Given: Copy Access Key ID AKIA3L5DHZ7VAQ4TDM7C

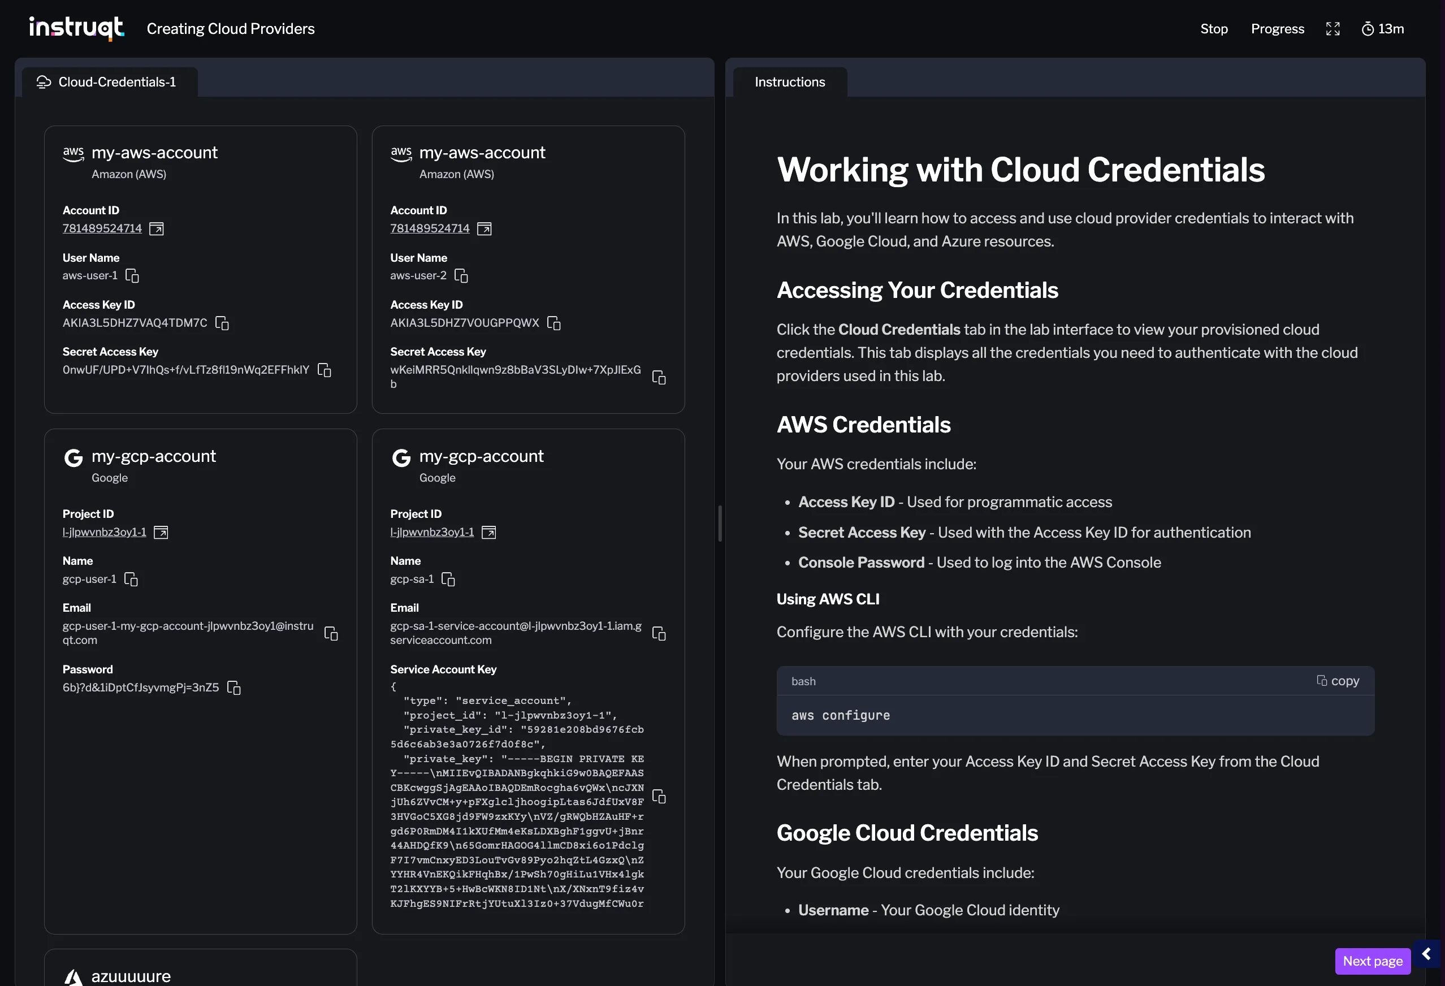Looking at the screenshot, I should tap(222, 323).
